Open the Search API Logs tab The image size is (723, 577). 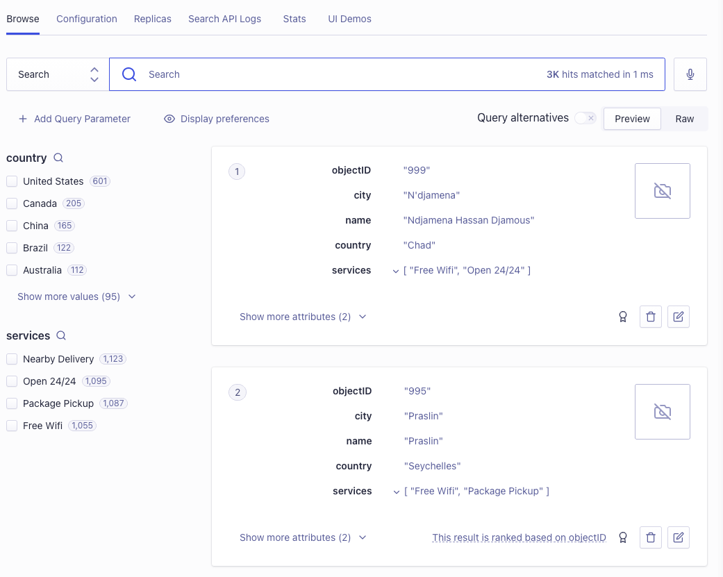224,19
